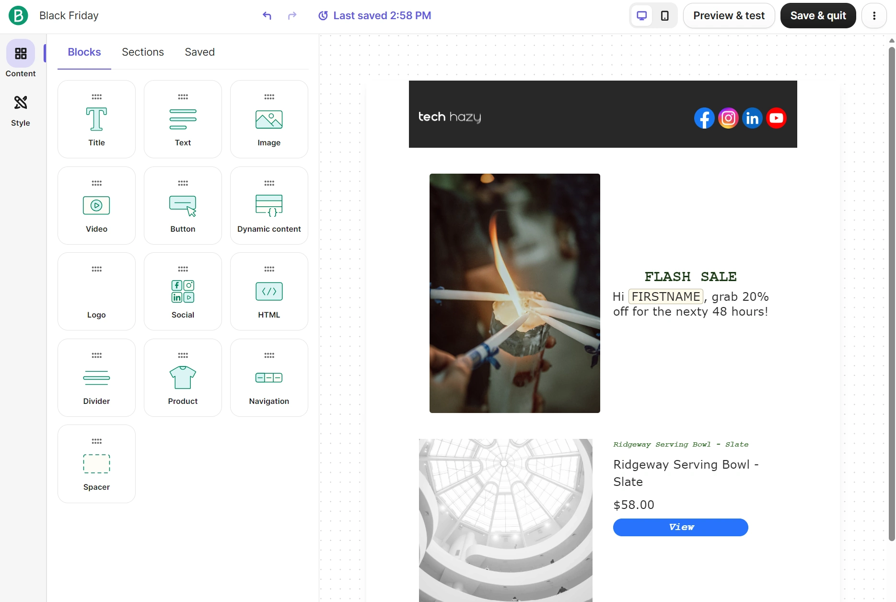This screenshot has width=896, height=602.
Task: Select the Title block
Action: click(x=96, y=119)
